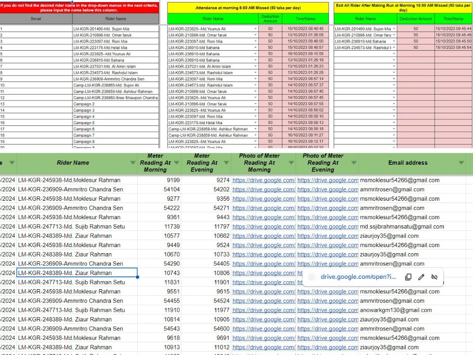Screen dimensions: 473x355
Task: Expand rider dropdown for timestamp 15/10/2023 08:48:57
Action: tap(255, 48)
